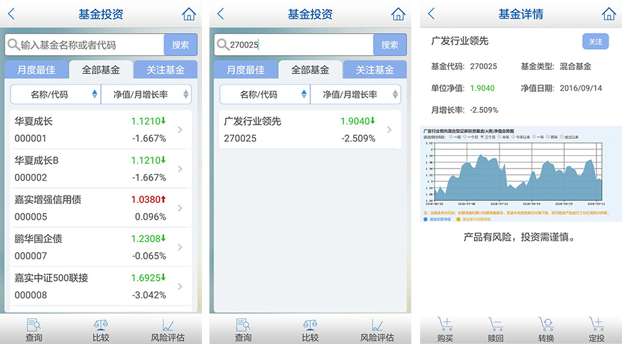622x344 pixels.
Task: Click the blue 基金份额净值 legend dot
Action: point(426,219)
